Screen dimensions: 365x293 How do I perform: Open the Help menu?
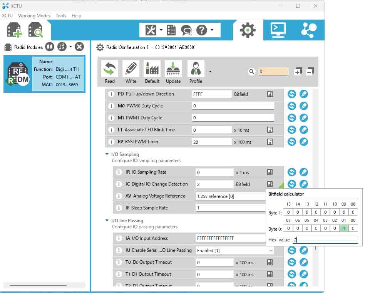(76, 15)
